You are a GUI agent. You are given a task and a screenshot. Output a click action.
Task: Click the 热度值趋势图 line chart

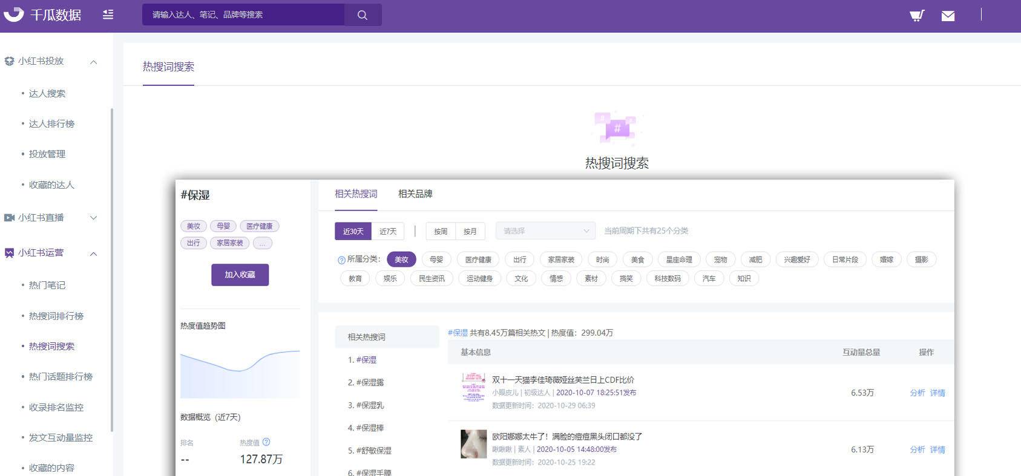pyautogui.click(x=240, y=373)
